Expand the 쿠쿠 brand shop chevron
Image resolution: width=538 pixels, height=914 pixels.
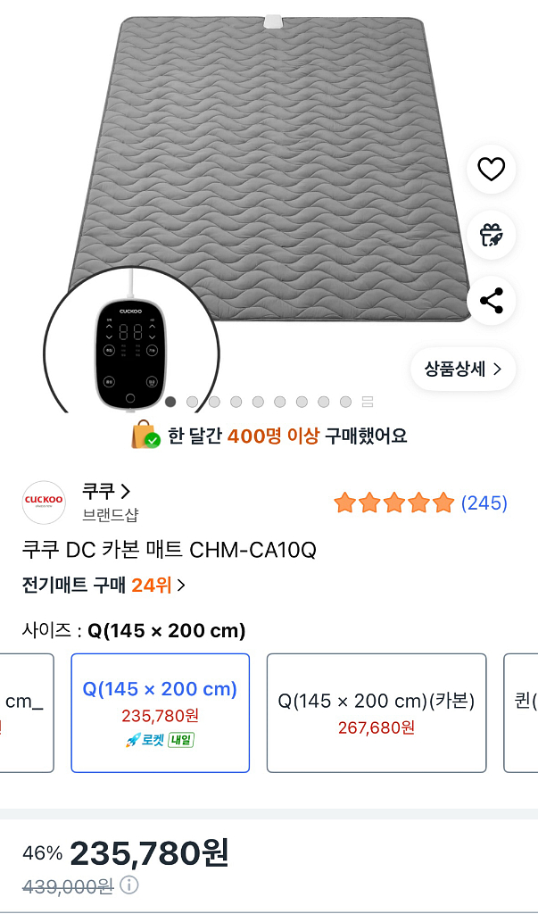tap(126, 489)
